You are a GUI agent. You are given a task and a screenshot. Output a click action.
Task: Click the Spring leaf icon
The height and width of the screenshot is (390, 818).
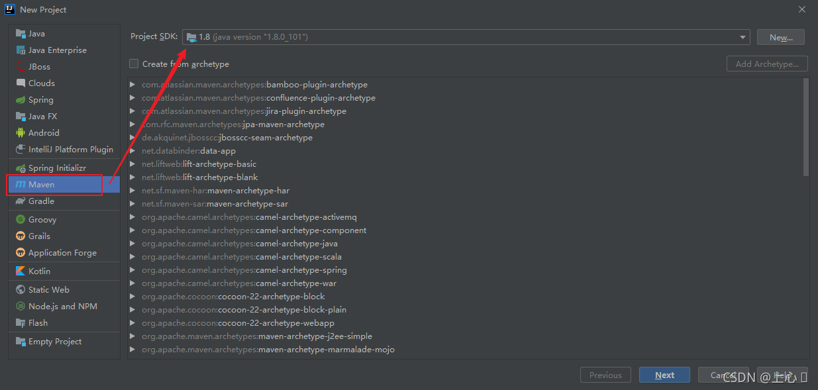[21, 99]
